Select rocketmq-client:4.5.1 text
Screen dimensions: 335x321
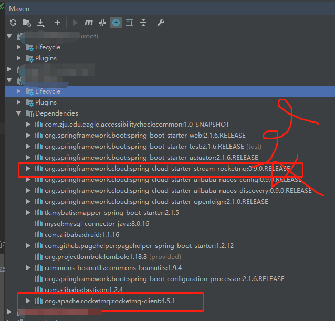click(110, 301)
